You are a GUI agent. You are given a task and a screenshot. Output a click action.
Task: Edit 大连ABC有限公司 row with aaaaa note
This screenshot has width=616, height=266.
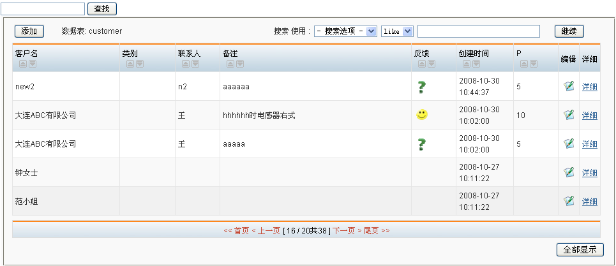pos(569,143)
